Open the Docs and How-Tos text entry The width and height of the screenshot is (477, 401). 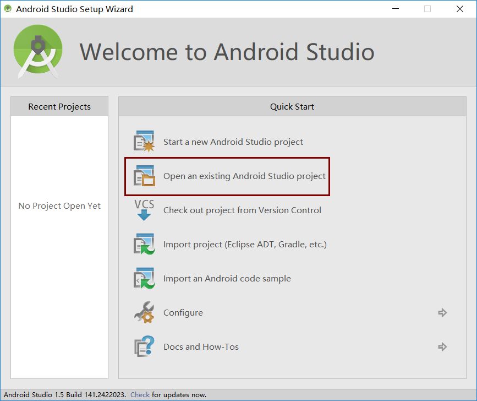[x=201, y=347]
